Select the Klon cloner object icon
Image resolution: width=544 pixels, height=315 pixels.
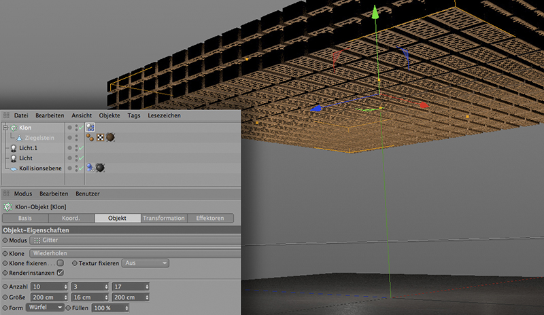click(x=13, y=128)
